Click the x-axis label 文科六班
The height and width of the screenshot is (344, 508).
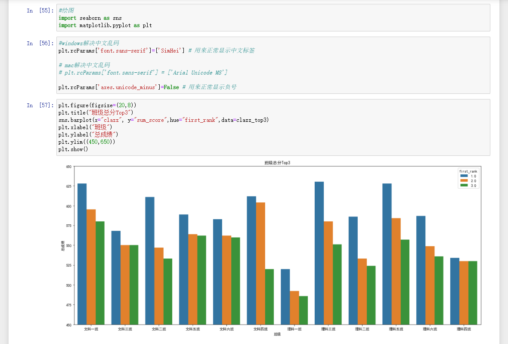(x=226, y=329)
